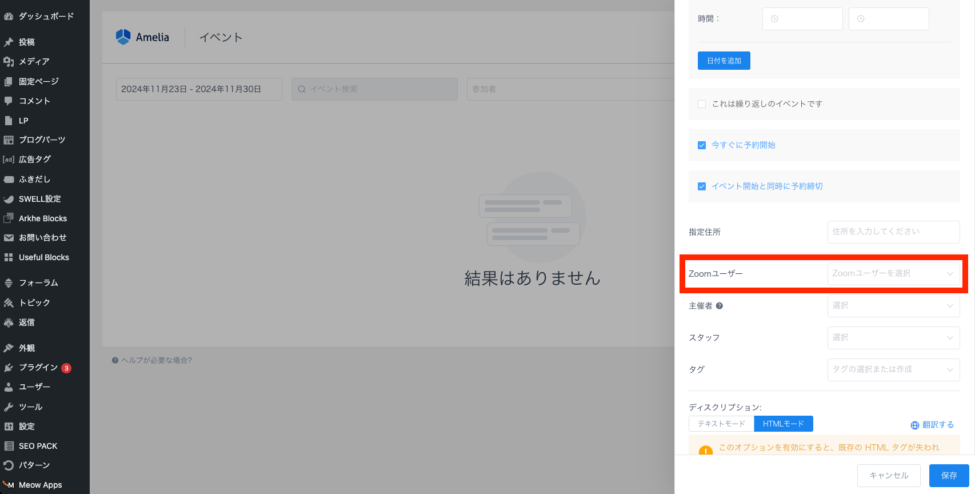
Task: Click the 指定住所 address input field
Action: tap(893, 232)
